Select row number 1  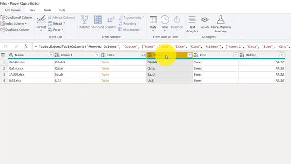[4, 62]
